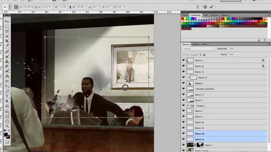
Task: Click the foreground color swatch
Action: coord(6,135)
